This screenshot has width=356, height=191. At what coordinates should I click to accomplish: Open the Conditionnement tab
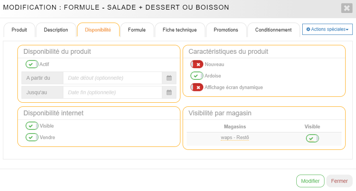tap(273, 30)
